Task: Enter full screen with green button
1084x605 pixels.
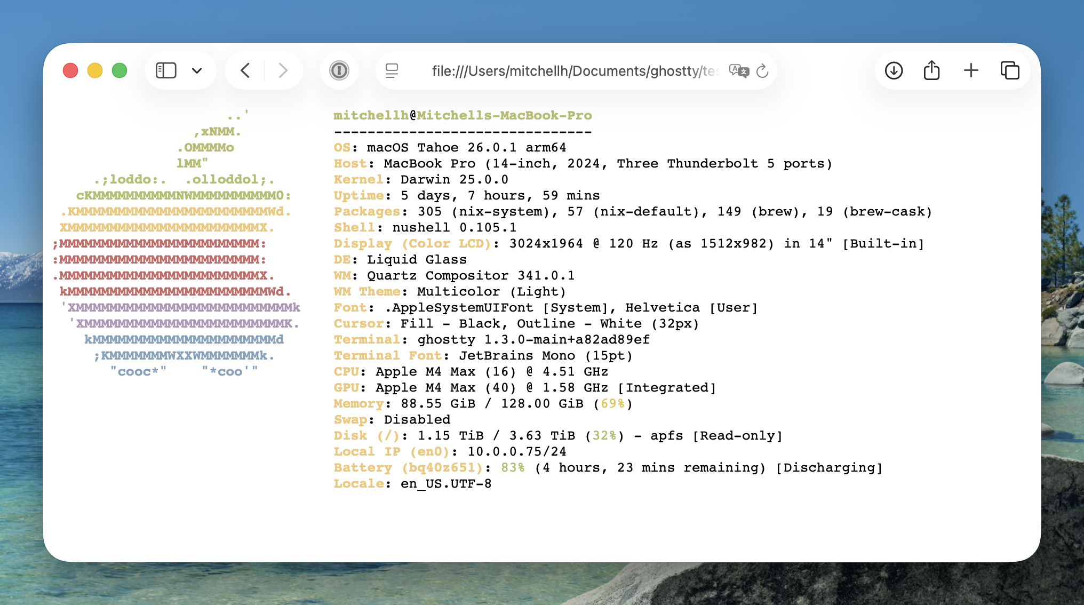Action: click(x=119, y=70)
